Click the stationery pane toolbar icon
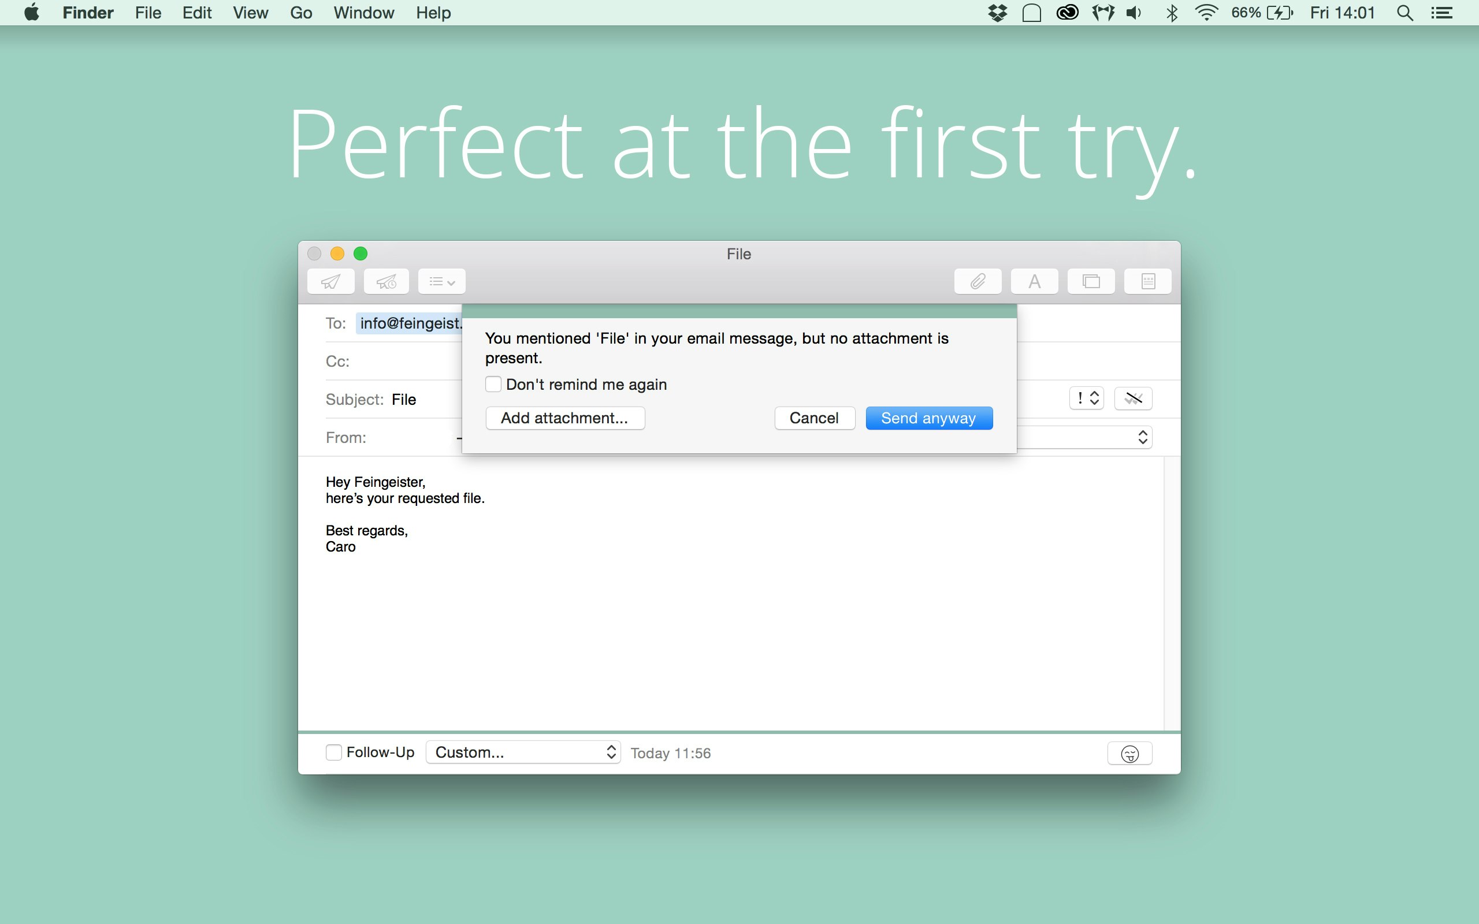Viewport: 1479px width, 924px height. 1148,282
